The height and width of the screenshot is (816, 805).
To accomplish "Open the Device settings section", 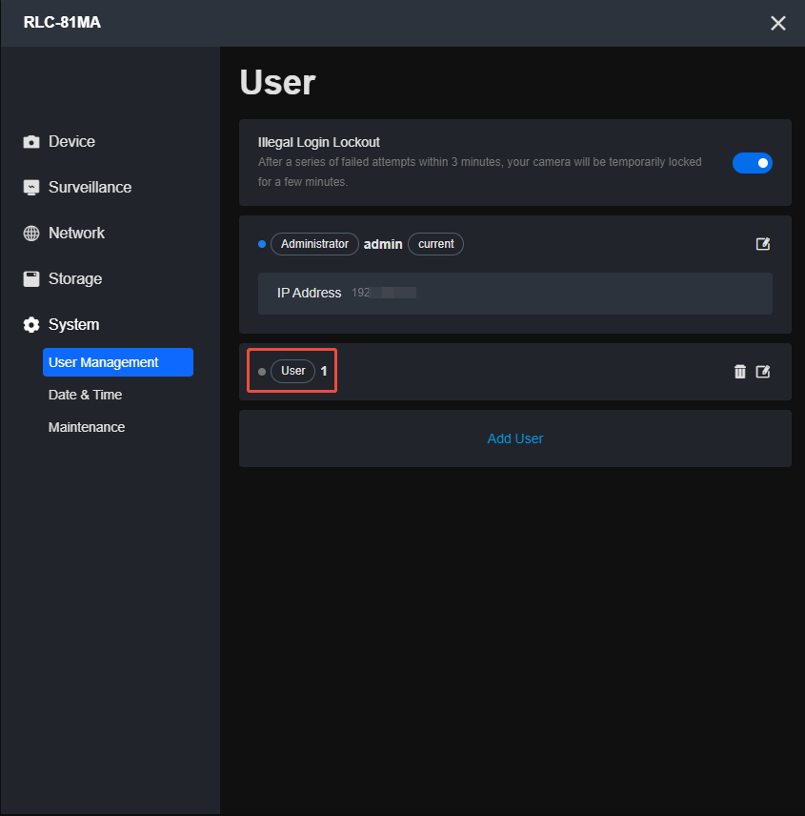I will 71,142.
